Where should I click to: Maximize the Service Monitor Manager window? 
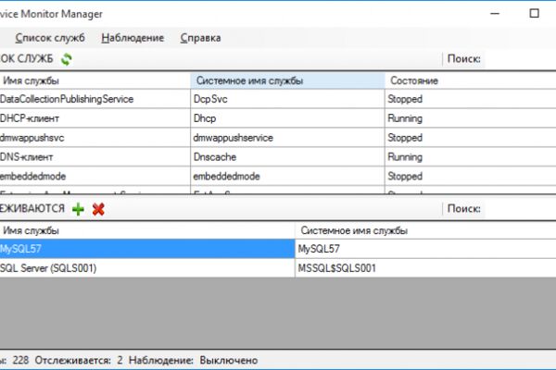coord(534,14)
